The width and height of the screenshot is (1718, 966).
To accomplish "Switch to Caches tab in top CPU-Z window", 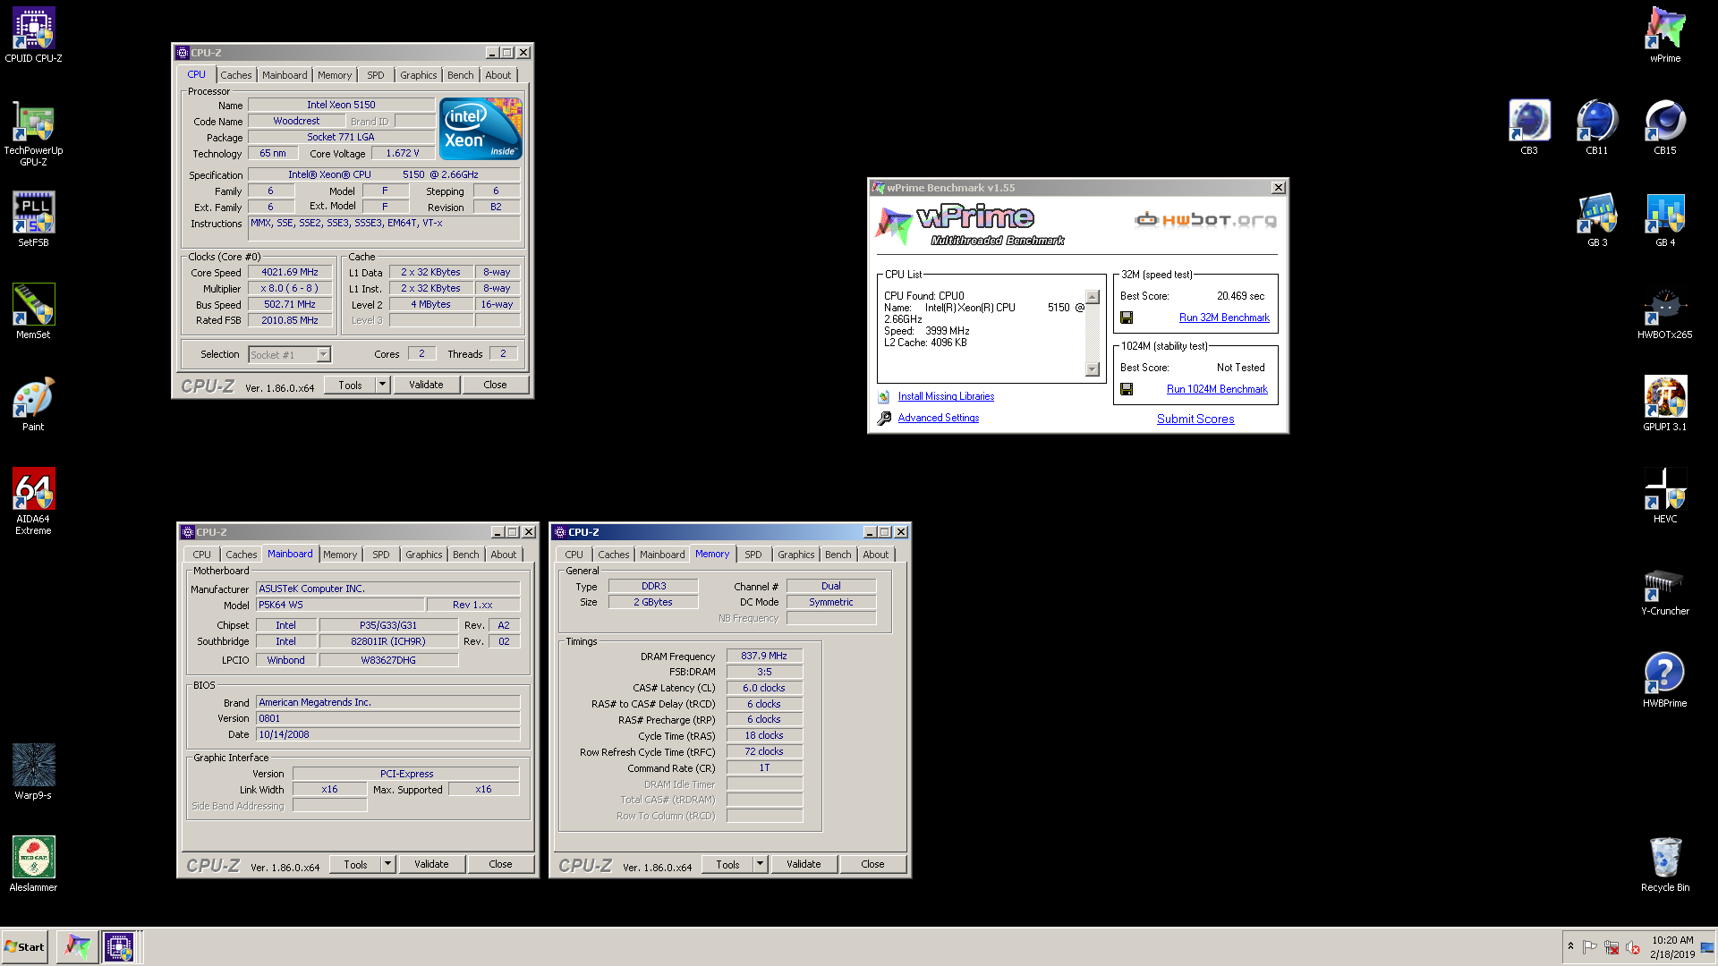I will [236, 75].
